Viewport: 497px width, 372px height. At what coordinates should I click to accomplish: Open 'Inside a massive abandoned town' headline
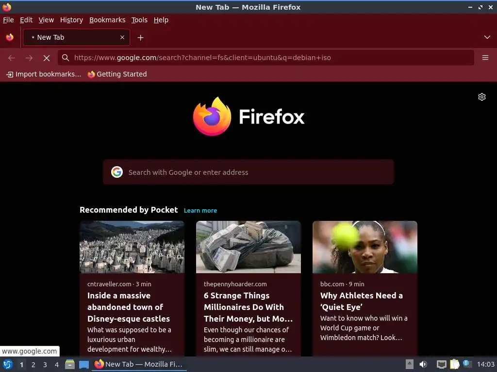pos(128,307)
